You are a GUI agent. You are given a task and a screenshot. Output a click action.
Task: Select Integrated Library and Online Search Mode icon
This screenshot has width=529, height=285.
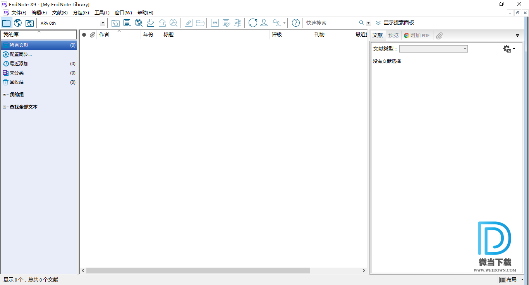coord(29,23)
